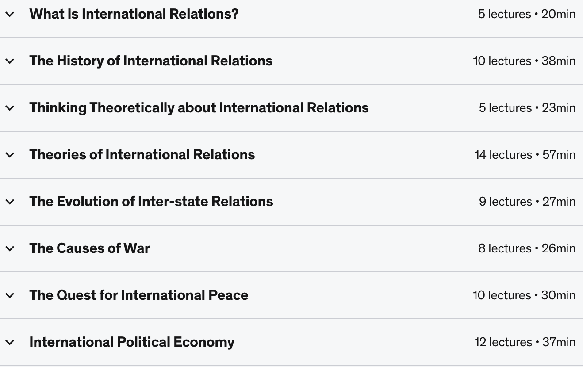Screen dimensions: 583x367
Task: Toggle the chevron for International Political Economy
Action: click(10, 342)
